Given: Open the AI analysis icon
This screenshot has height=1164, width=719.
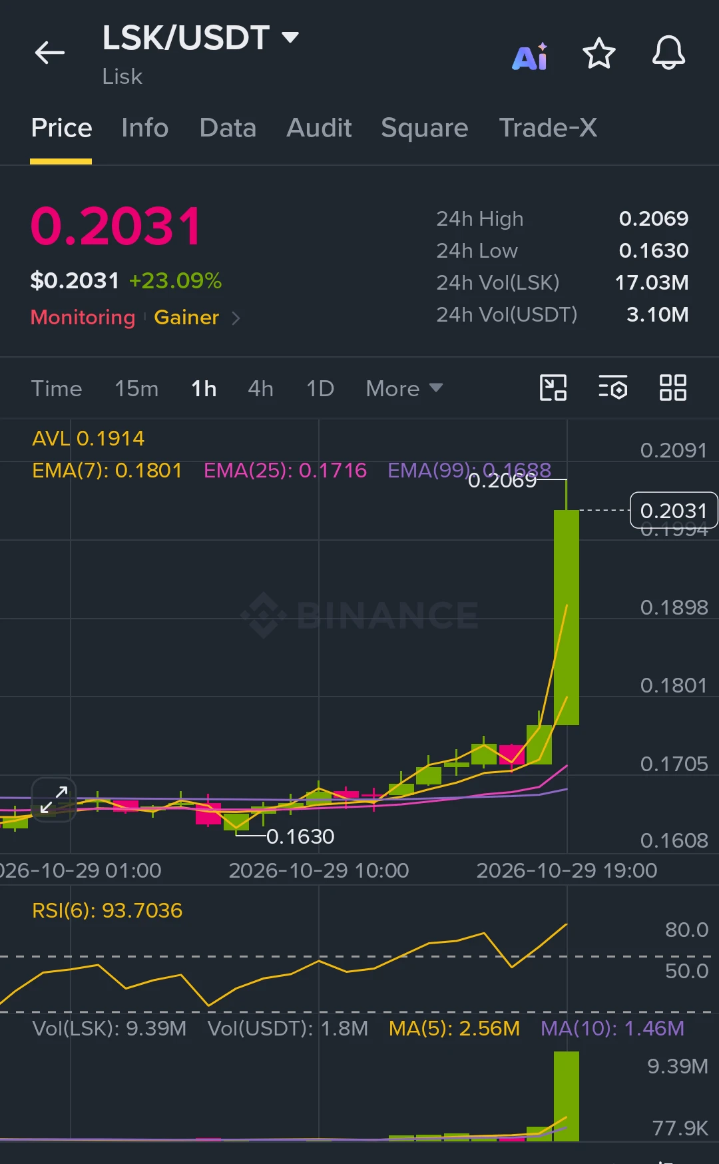Looking at the screenshot, I should click(530, 56).
